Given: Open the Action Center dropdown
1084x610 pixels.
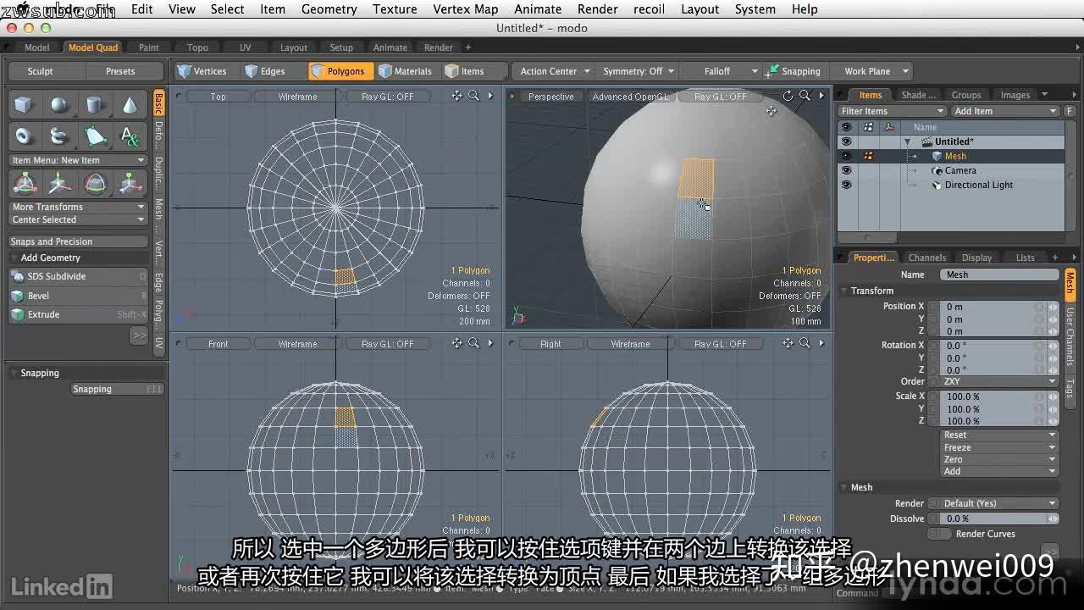Looking at the screenshot, I should click(x=554, y=71).
